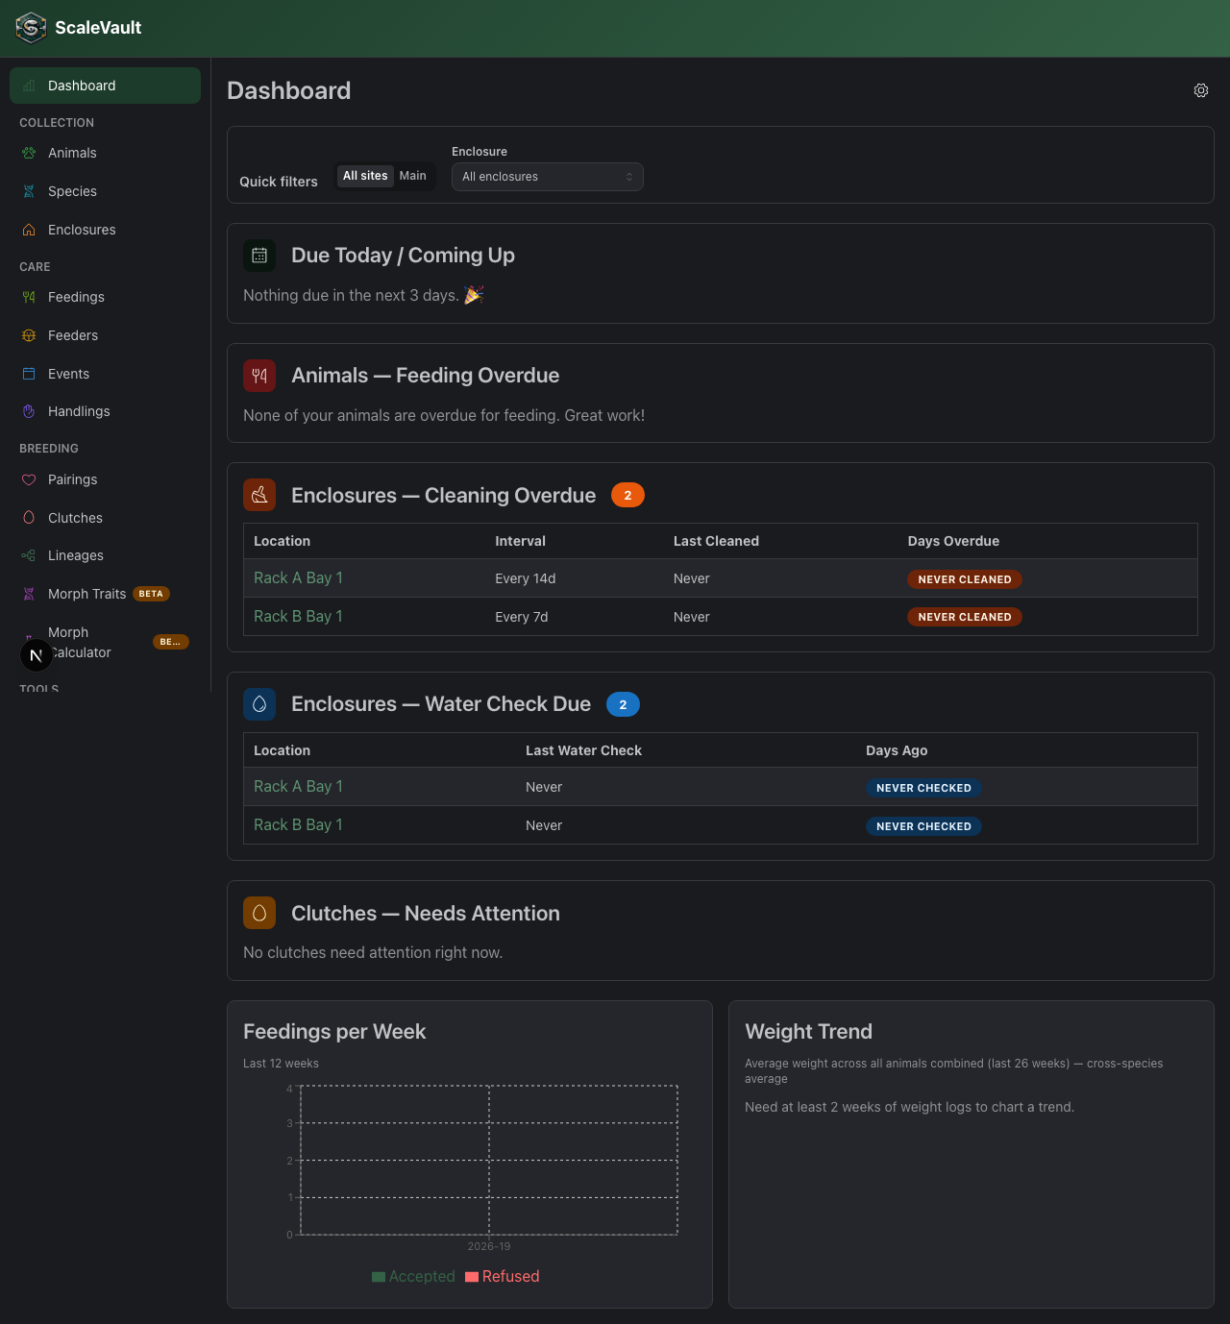Click the Clutches Needs Attention egg icon
The width and height of the screenshot is (1230, 1324).
[x=259, y=913]
